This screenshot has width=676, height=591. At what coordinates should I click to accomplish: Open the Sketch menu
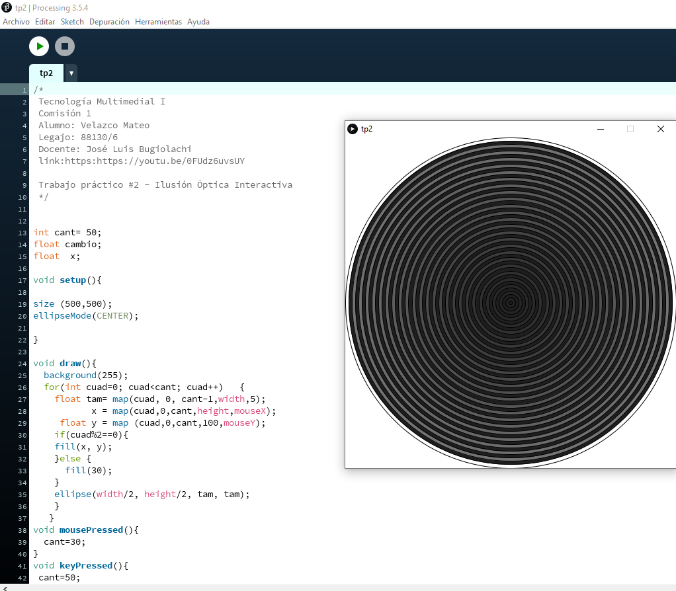tap(72, 22)
